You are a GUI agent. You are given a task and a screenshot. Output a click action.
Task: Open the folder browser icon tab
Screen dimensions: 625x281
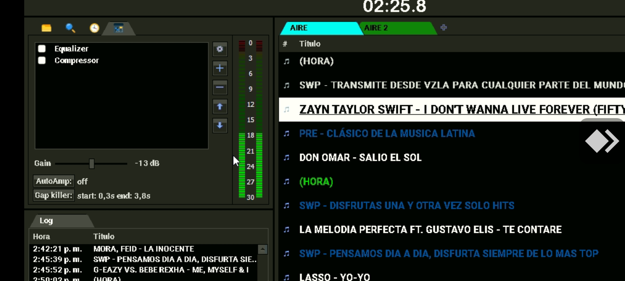click(x=46, y=28)
